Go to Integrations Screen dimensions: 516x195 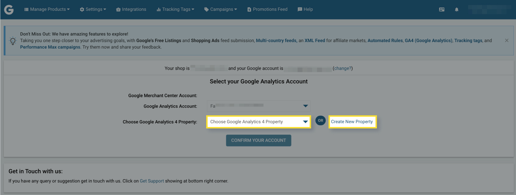131,9
